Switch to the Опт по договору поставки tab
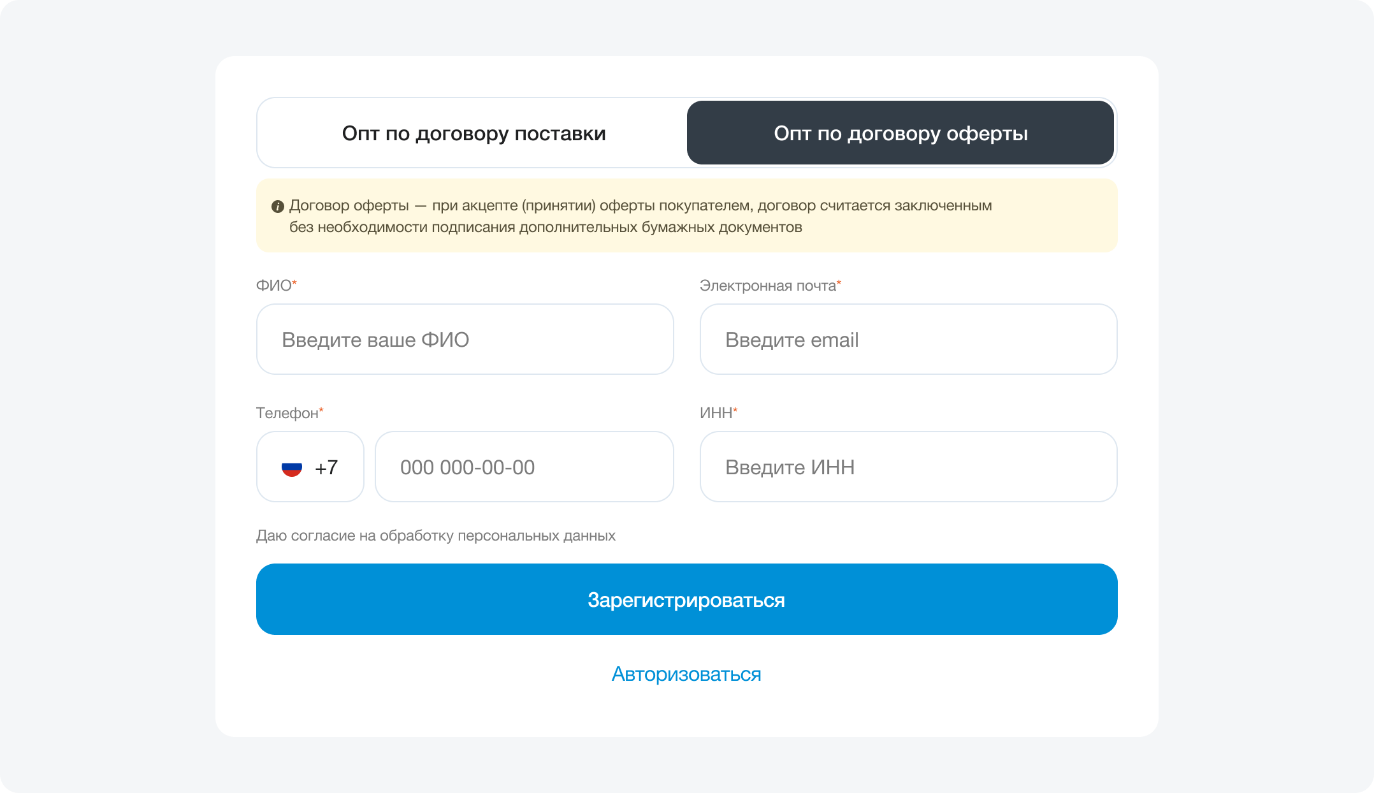1374x793 pixels. 474,133
